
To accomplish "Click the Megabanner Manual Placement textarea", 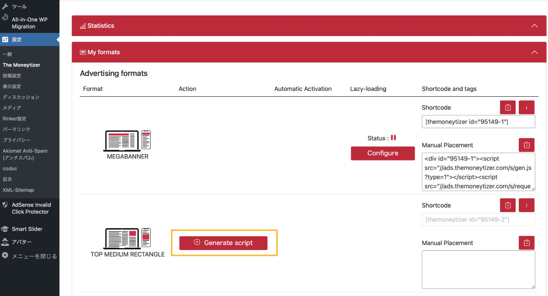I will pos(479,172).
